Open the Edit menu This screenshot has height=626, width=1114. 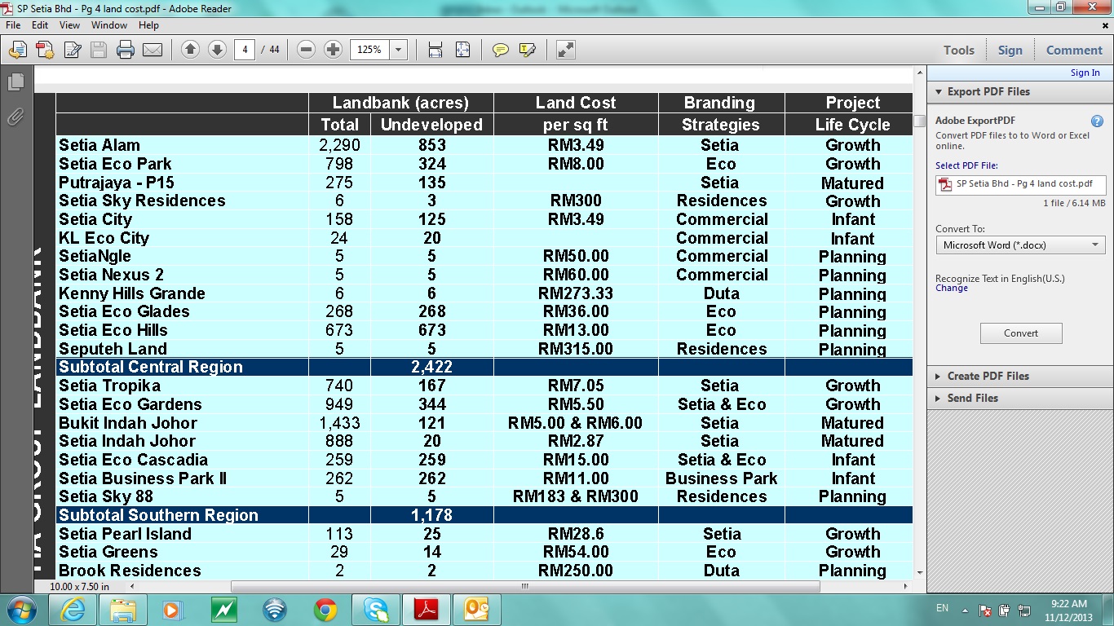40,25
